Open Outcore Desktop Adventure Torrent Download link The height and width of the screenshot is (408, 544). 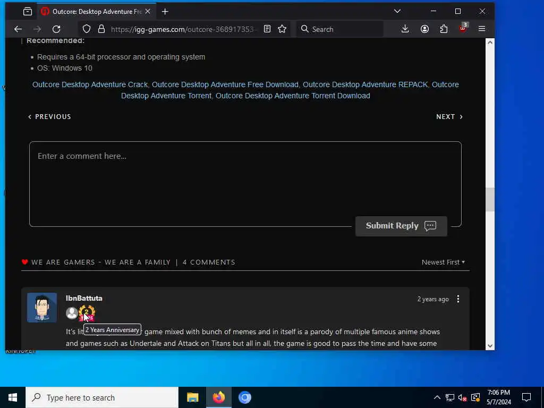point(293,96)
